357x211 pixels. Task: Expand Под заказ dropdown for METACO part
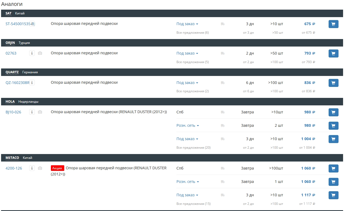coord(187,195)
